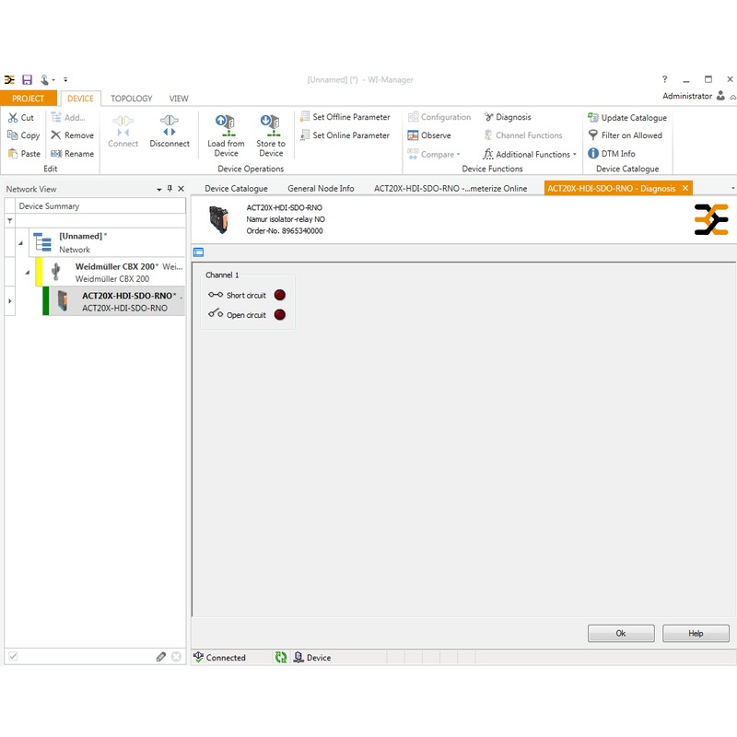Close the Diagnosis tab

[x=685, y=188]
